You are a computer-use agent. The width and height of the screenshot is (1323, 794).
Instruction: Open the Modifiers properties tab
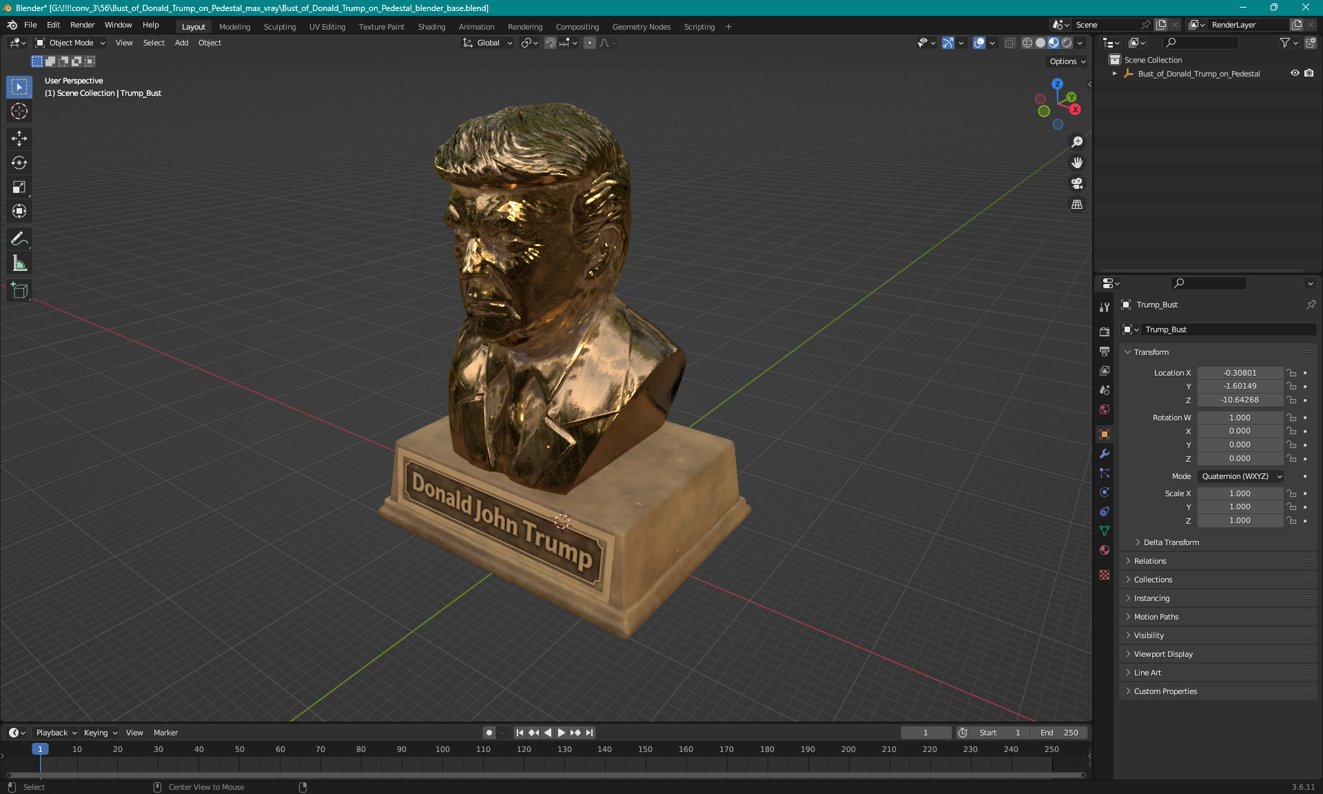tap(1105, 454)
